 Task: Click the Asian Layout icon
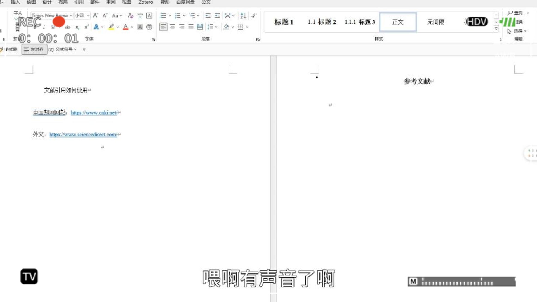pyautogui.click(x=227, y=16)
